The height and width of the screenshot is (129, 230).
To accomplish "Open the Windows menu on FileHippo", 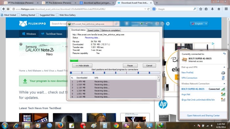I will click(29, 34).
